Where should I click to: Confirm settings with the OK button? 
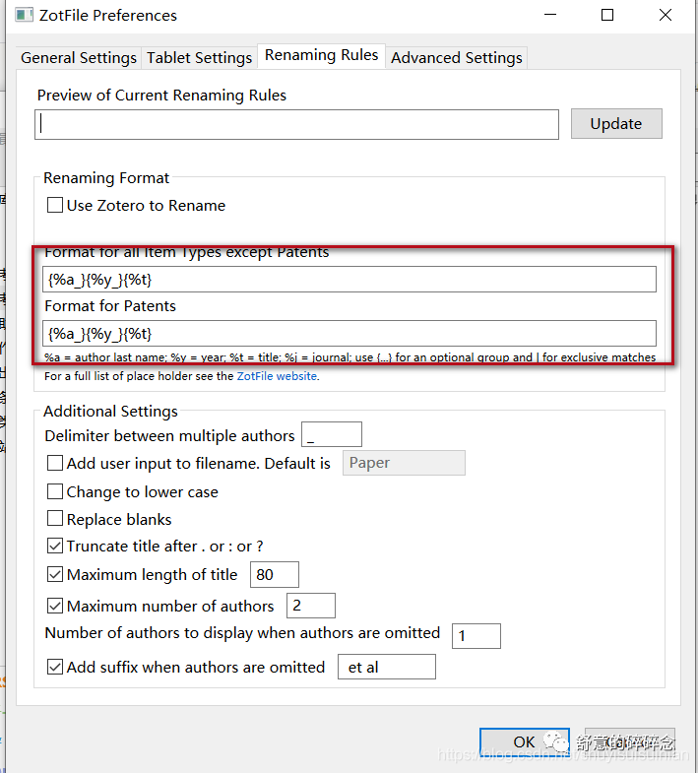[524, 742]
